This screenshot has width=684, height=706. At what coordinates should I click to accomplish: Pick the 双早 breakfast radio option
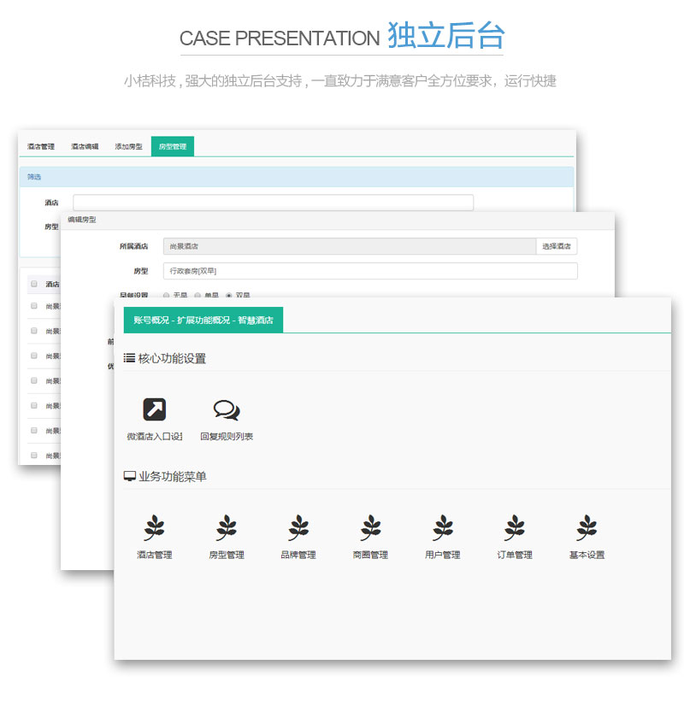coord(228,296)
